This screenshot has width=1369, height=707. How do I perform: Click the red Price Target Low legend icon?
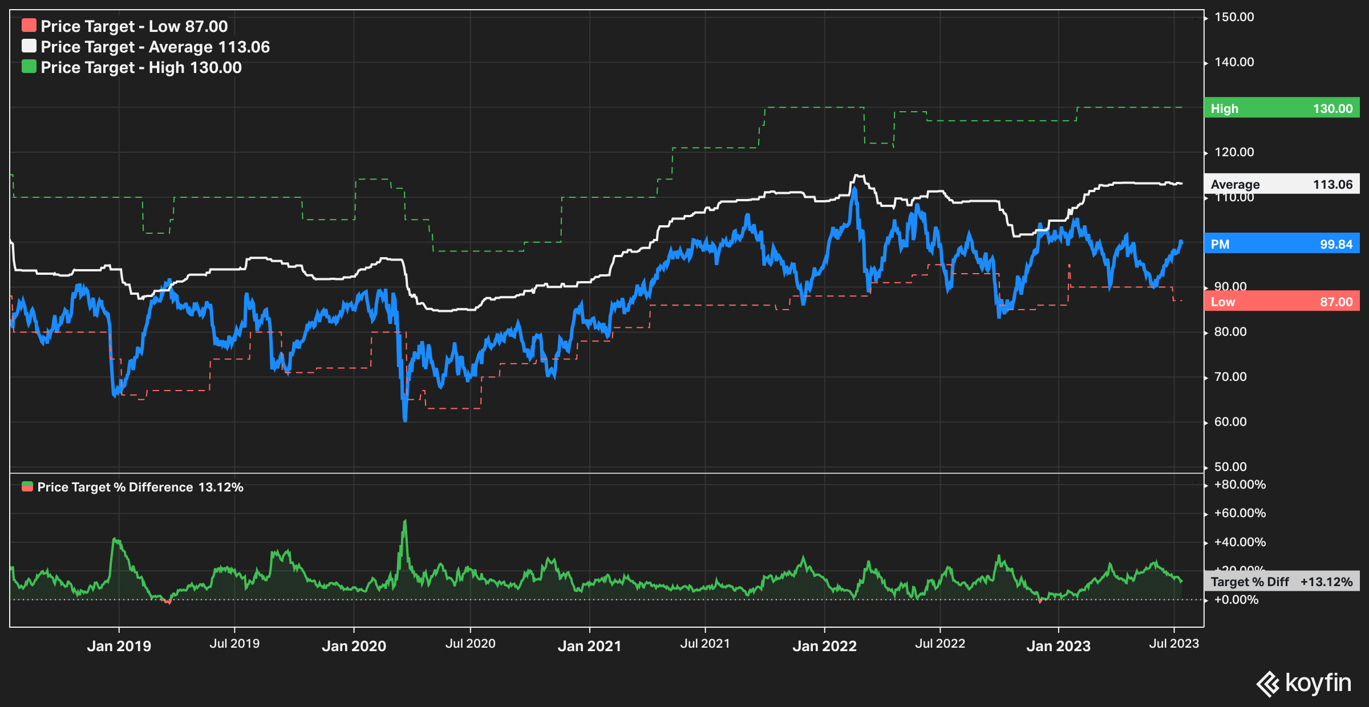30,26
